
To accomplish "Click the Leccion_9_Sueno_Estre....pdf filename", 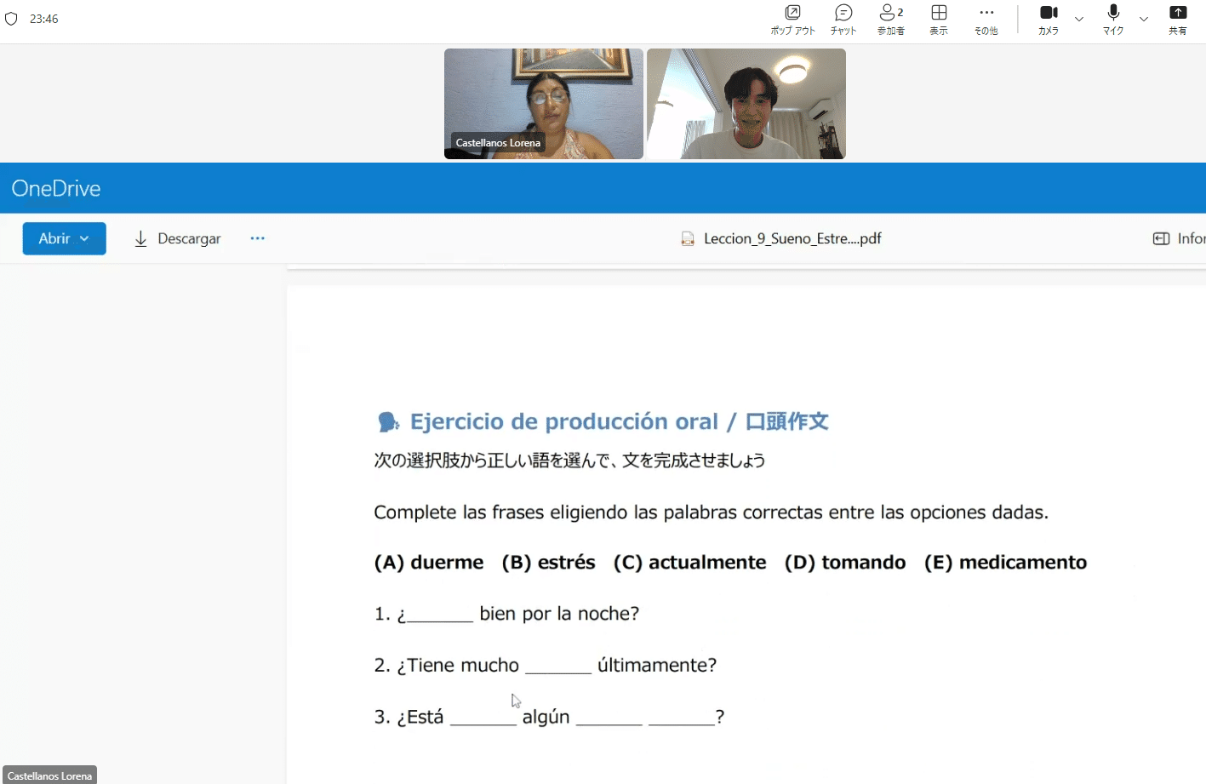I will pyautogui.click(x=792, y=238).
